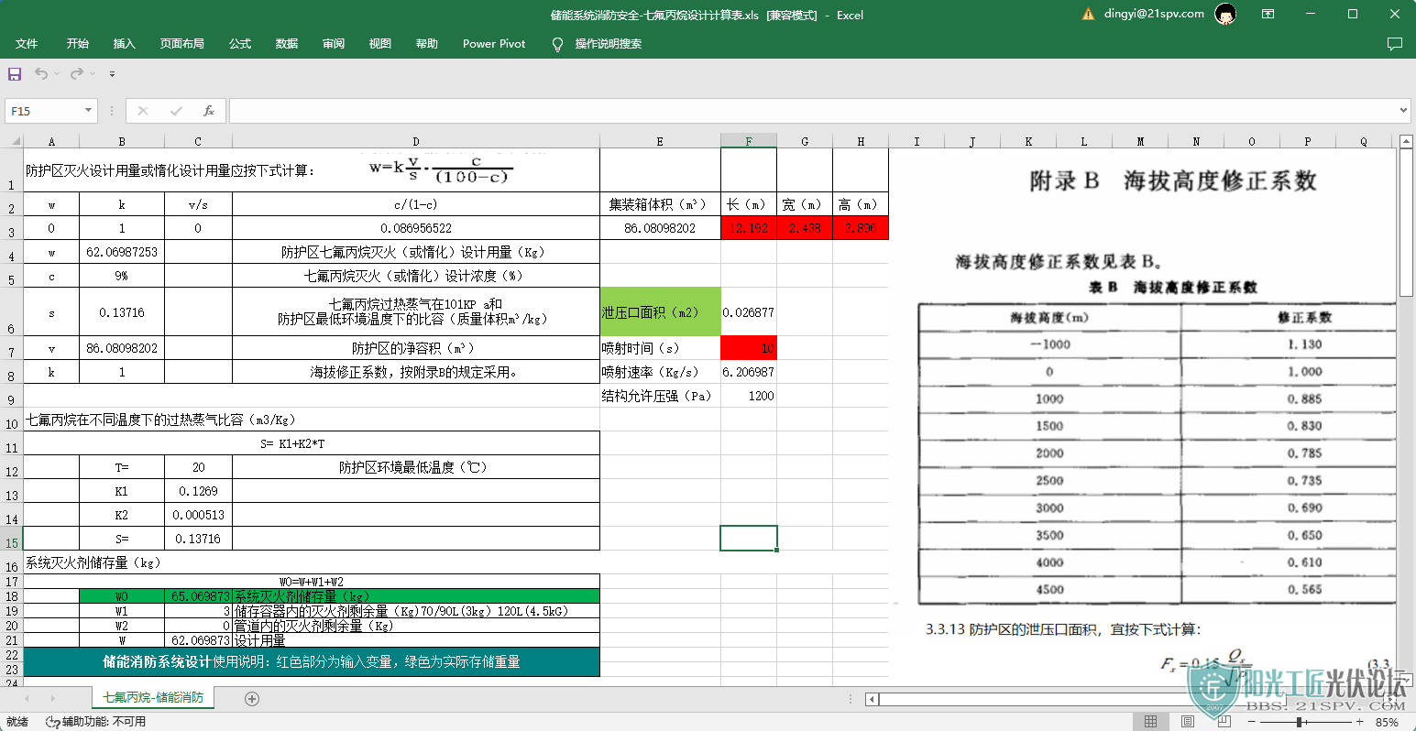
Task: Click red cell with value 12.192
Action: [749, 228]
